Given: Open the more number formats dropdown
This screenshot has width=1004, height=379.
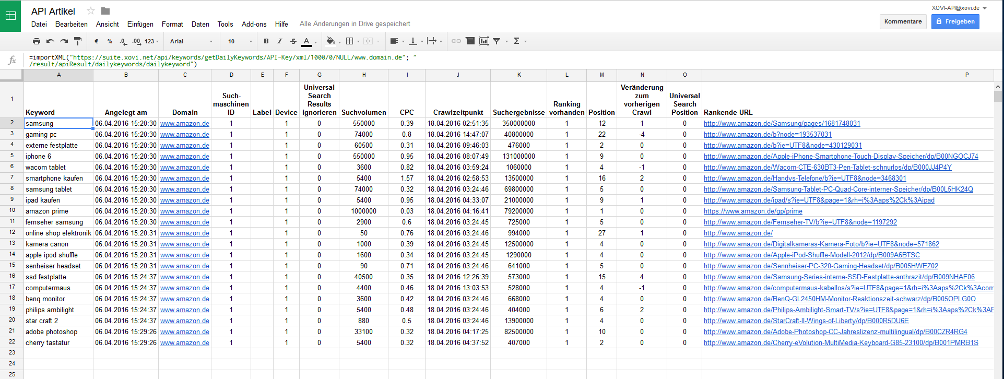Looking at the screenshot, I should pos(152,41).
